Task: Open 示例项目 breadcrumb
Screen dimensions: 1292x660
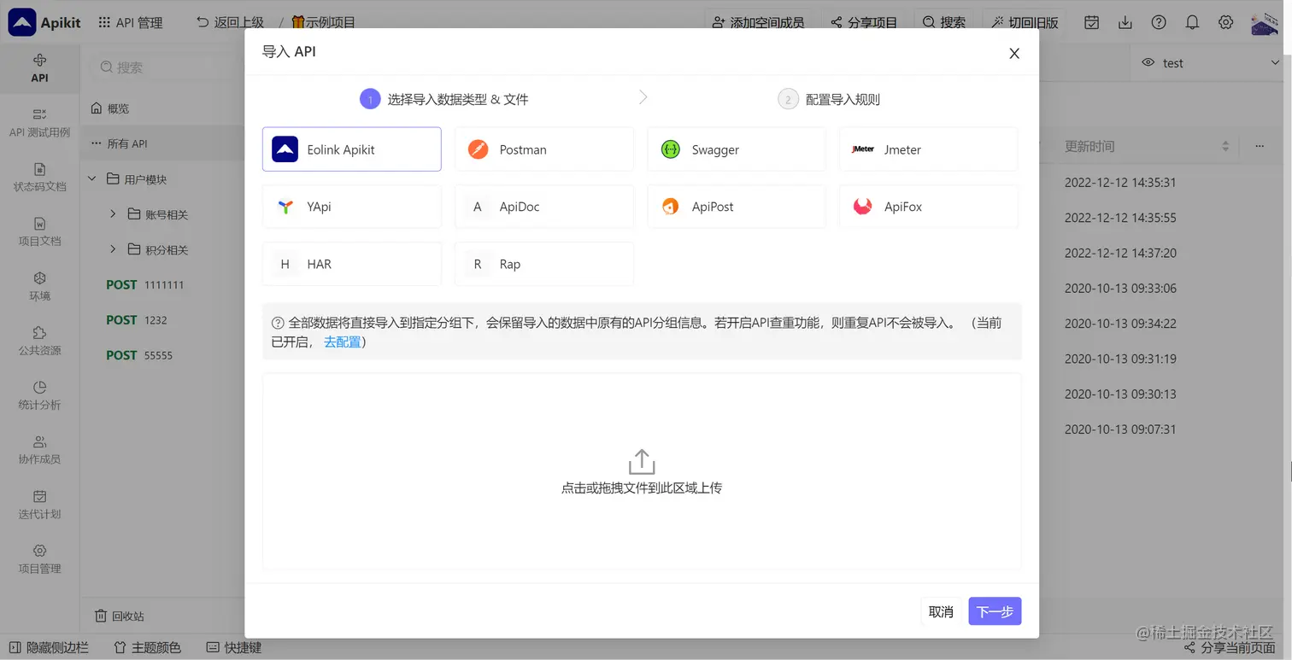Action: (x=323, y=22)
